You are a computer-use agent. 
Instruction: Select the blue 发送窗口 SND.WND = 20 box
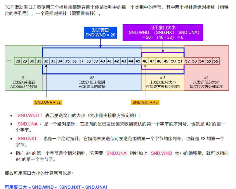tap(100, 32)
